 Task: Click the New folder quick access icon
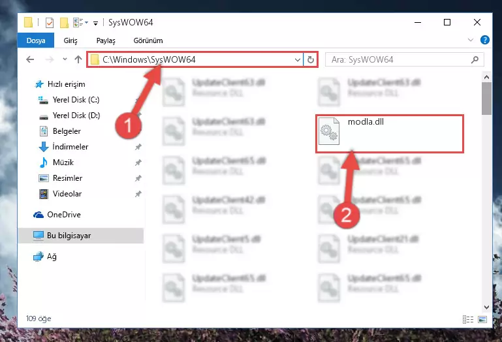[64, 23]
